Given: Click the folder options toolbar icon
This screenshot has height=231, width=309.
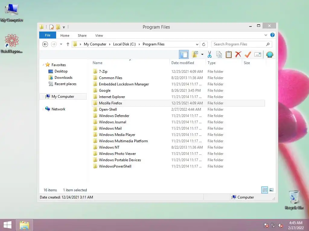Looking at the screenshot, I should click(x=195, y=54).
